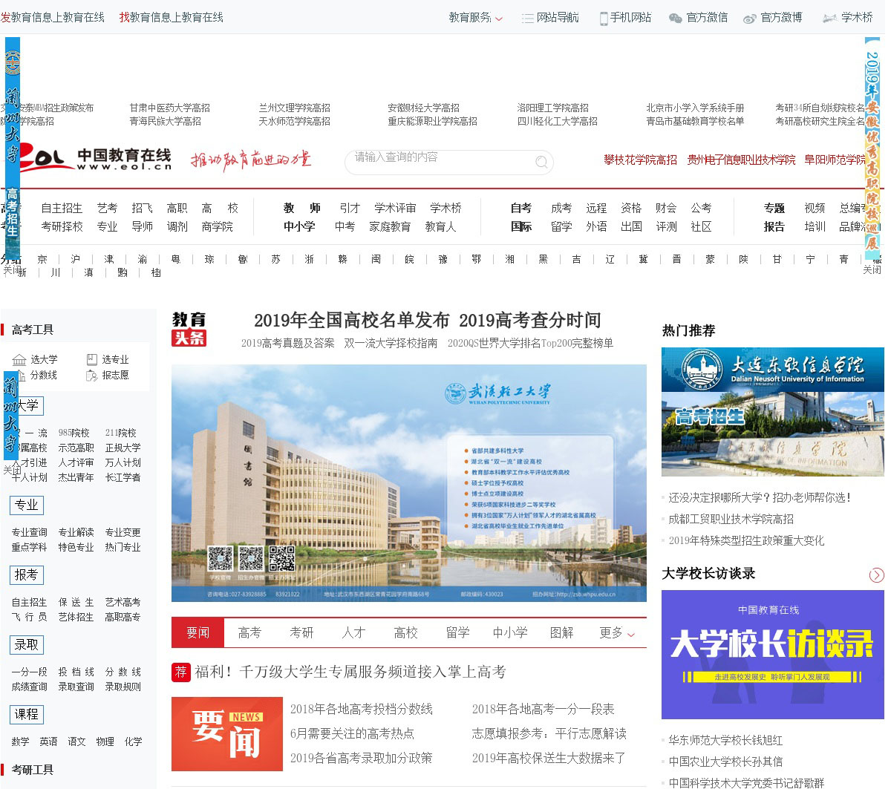Select the 京 province link
891x789 pixels.
42,260
